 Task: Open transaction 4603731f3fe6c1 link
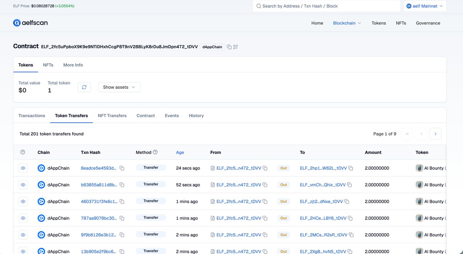coord(99,202)
